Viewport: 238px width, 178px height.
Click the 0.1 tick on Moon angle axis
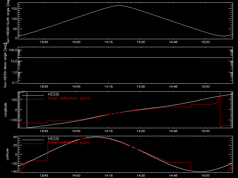point(15,82)
